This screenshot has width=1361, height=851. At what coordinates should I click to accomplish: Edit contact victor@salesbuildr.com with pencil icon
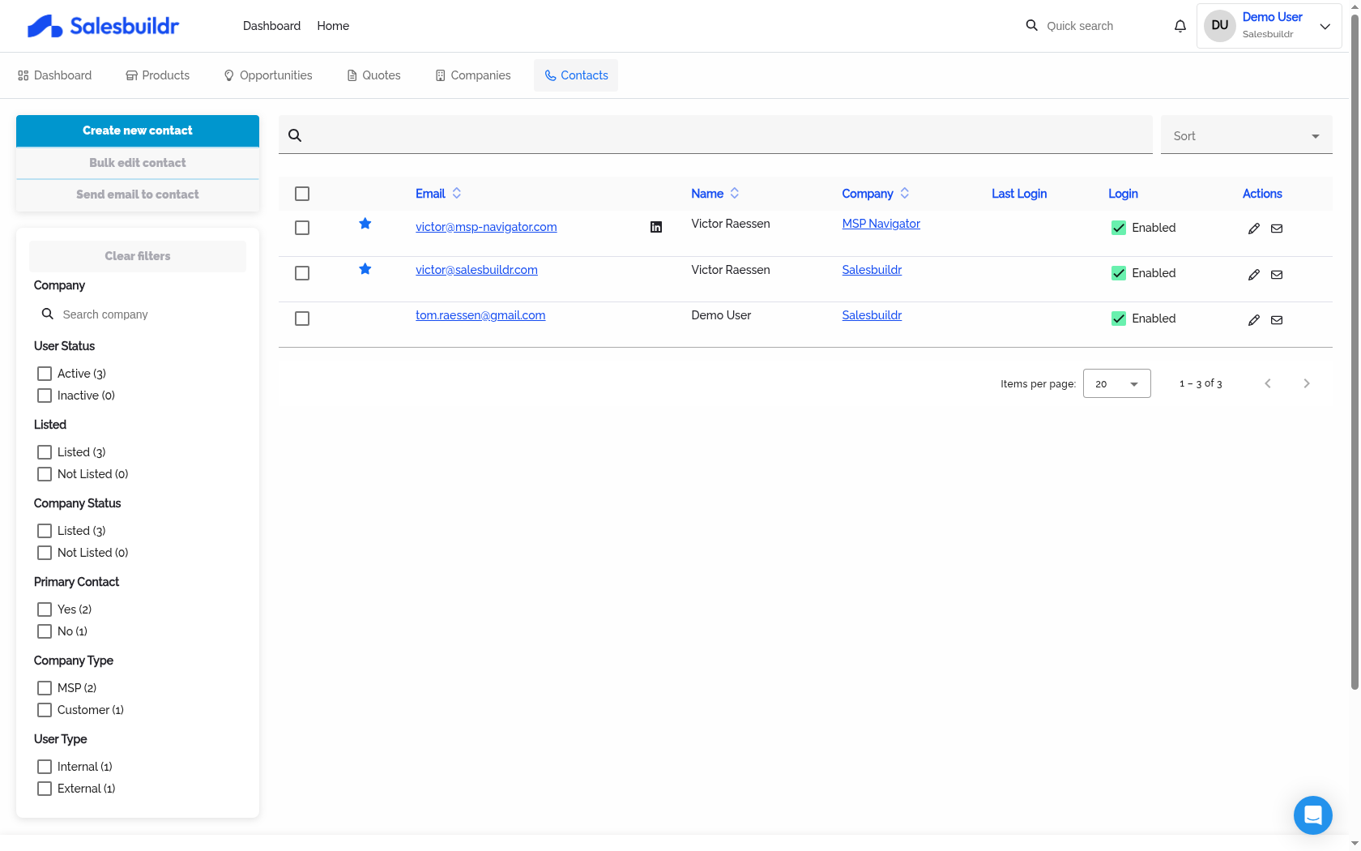click(x=1254, y=275)
